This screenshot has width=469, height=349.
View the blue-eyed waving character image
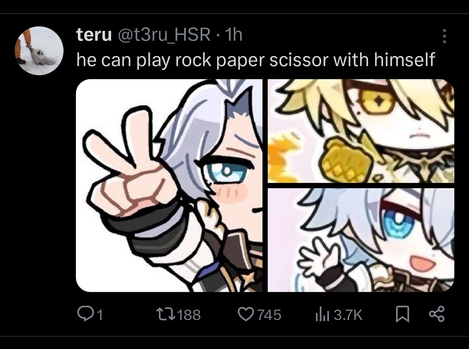361,240
